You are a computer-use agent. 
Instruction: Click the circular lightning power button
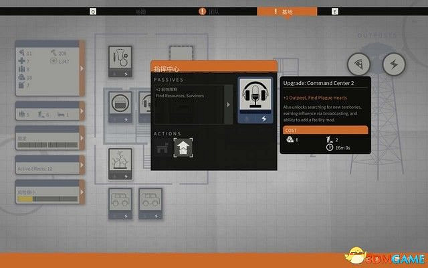[x=393, y=64]
